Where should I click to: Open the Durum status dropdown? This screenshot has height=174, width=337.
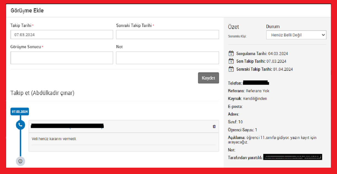click(x=296, y=35)
